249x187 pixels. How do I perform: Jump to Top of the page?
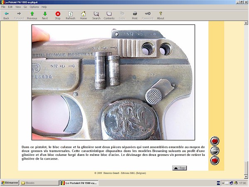tap(179, 168)
